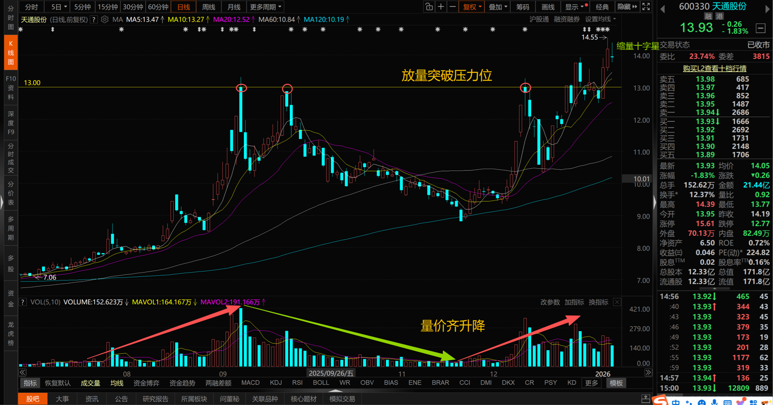
Task: Click the minus box beside price change
Action: click(761, 28)
